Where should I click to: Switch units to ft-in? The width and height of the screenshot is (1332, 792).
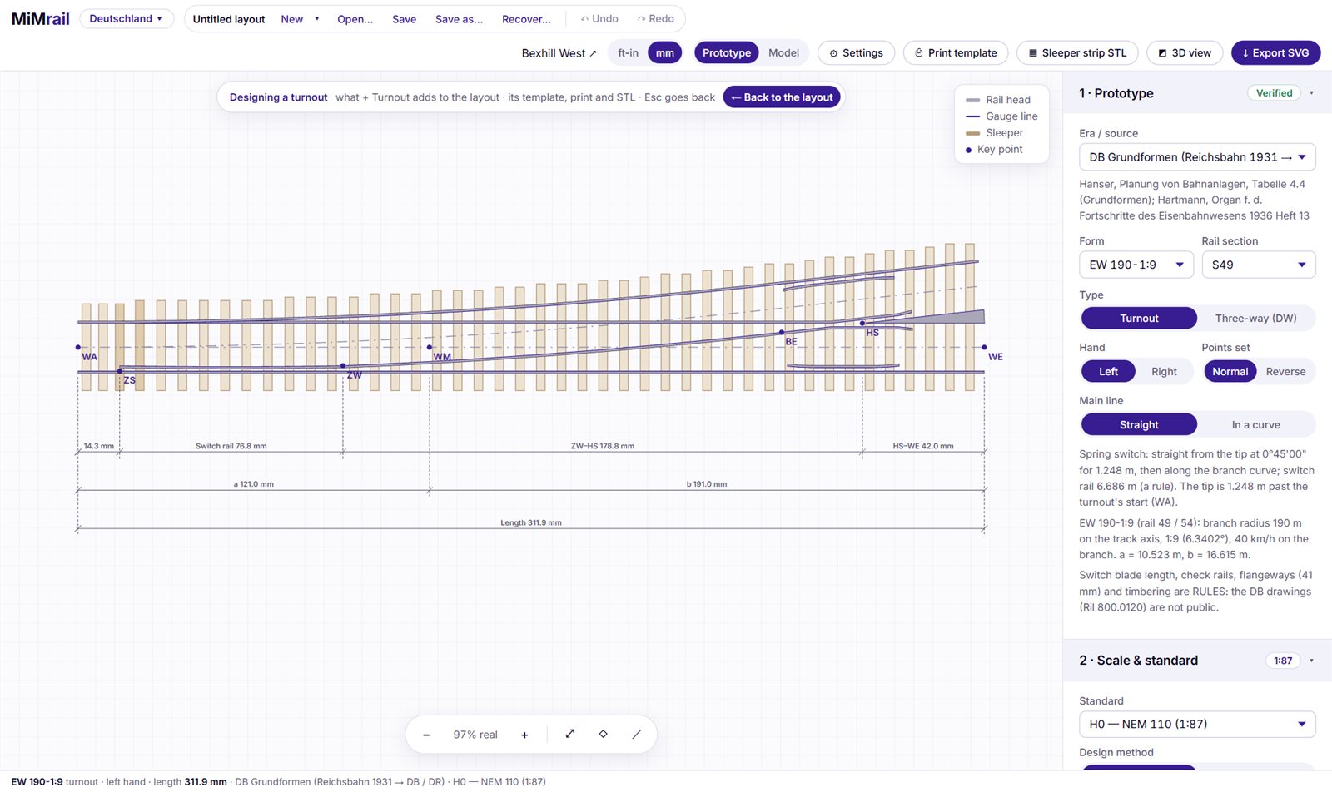(628, 52)
